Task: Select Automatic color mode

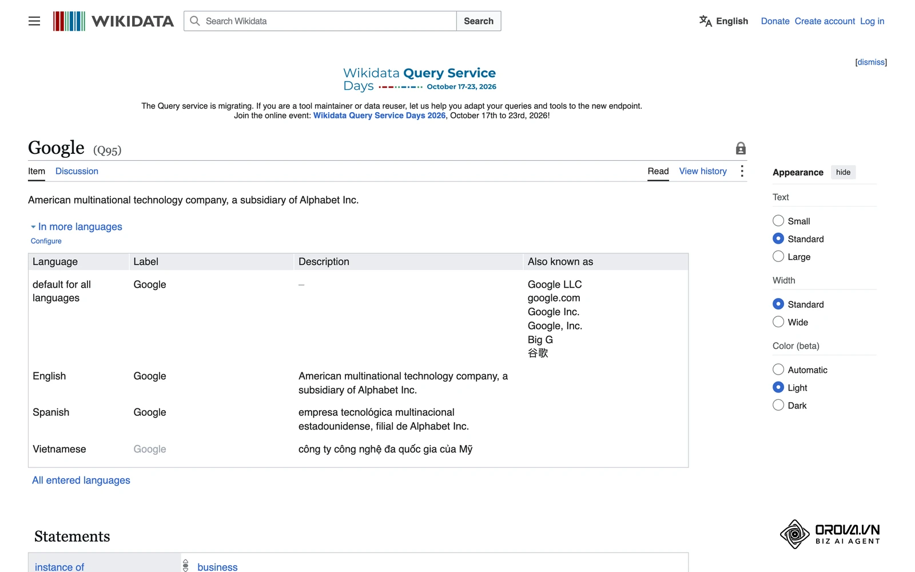Action: pos(778,370)
